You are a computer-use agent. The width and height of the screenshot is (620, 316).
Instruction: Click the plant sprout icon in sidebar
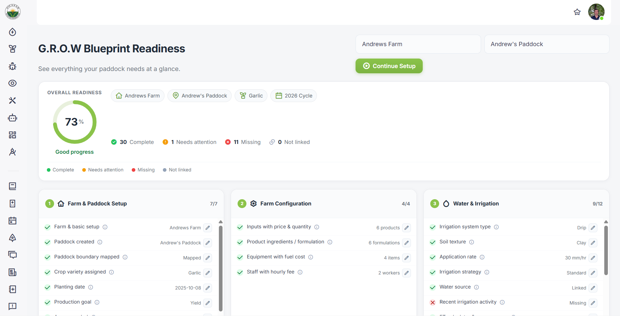point(12,49)
